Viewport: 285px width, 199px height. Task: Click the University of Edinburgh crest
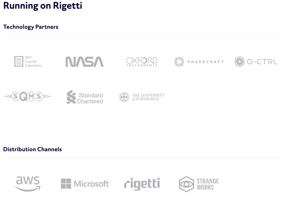point(124,97)
